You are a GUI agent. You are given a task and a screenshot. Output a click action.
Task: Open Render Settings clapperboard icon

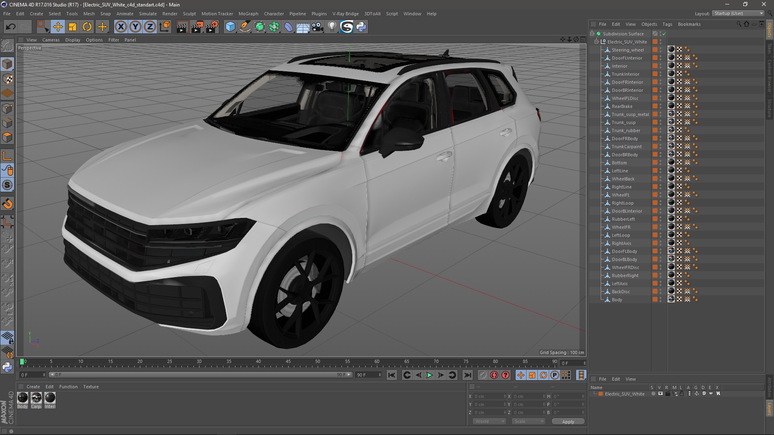(x=212, y=27)
